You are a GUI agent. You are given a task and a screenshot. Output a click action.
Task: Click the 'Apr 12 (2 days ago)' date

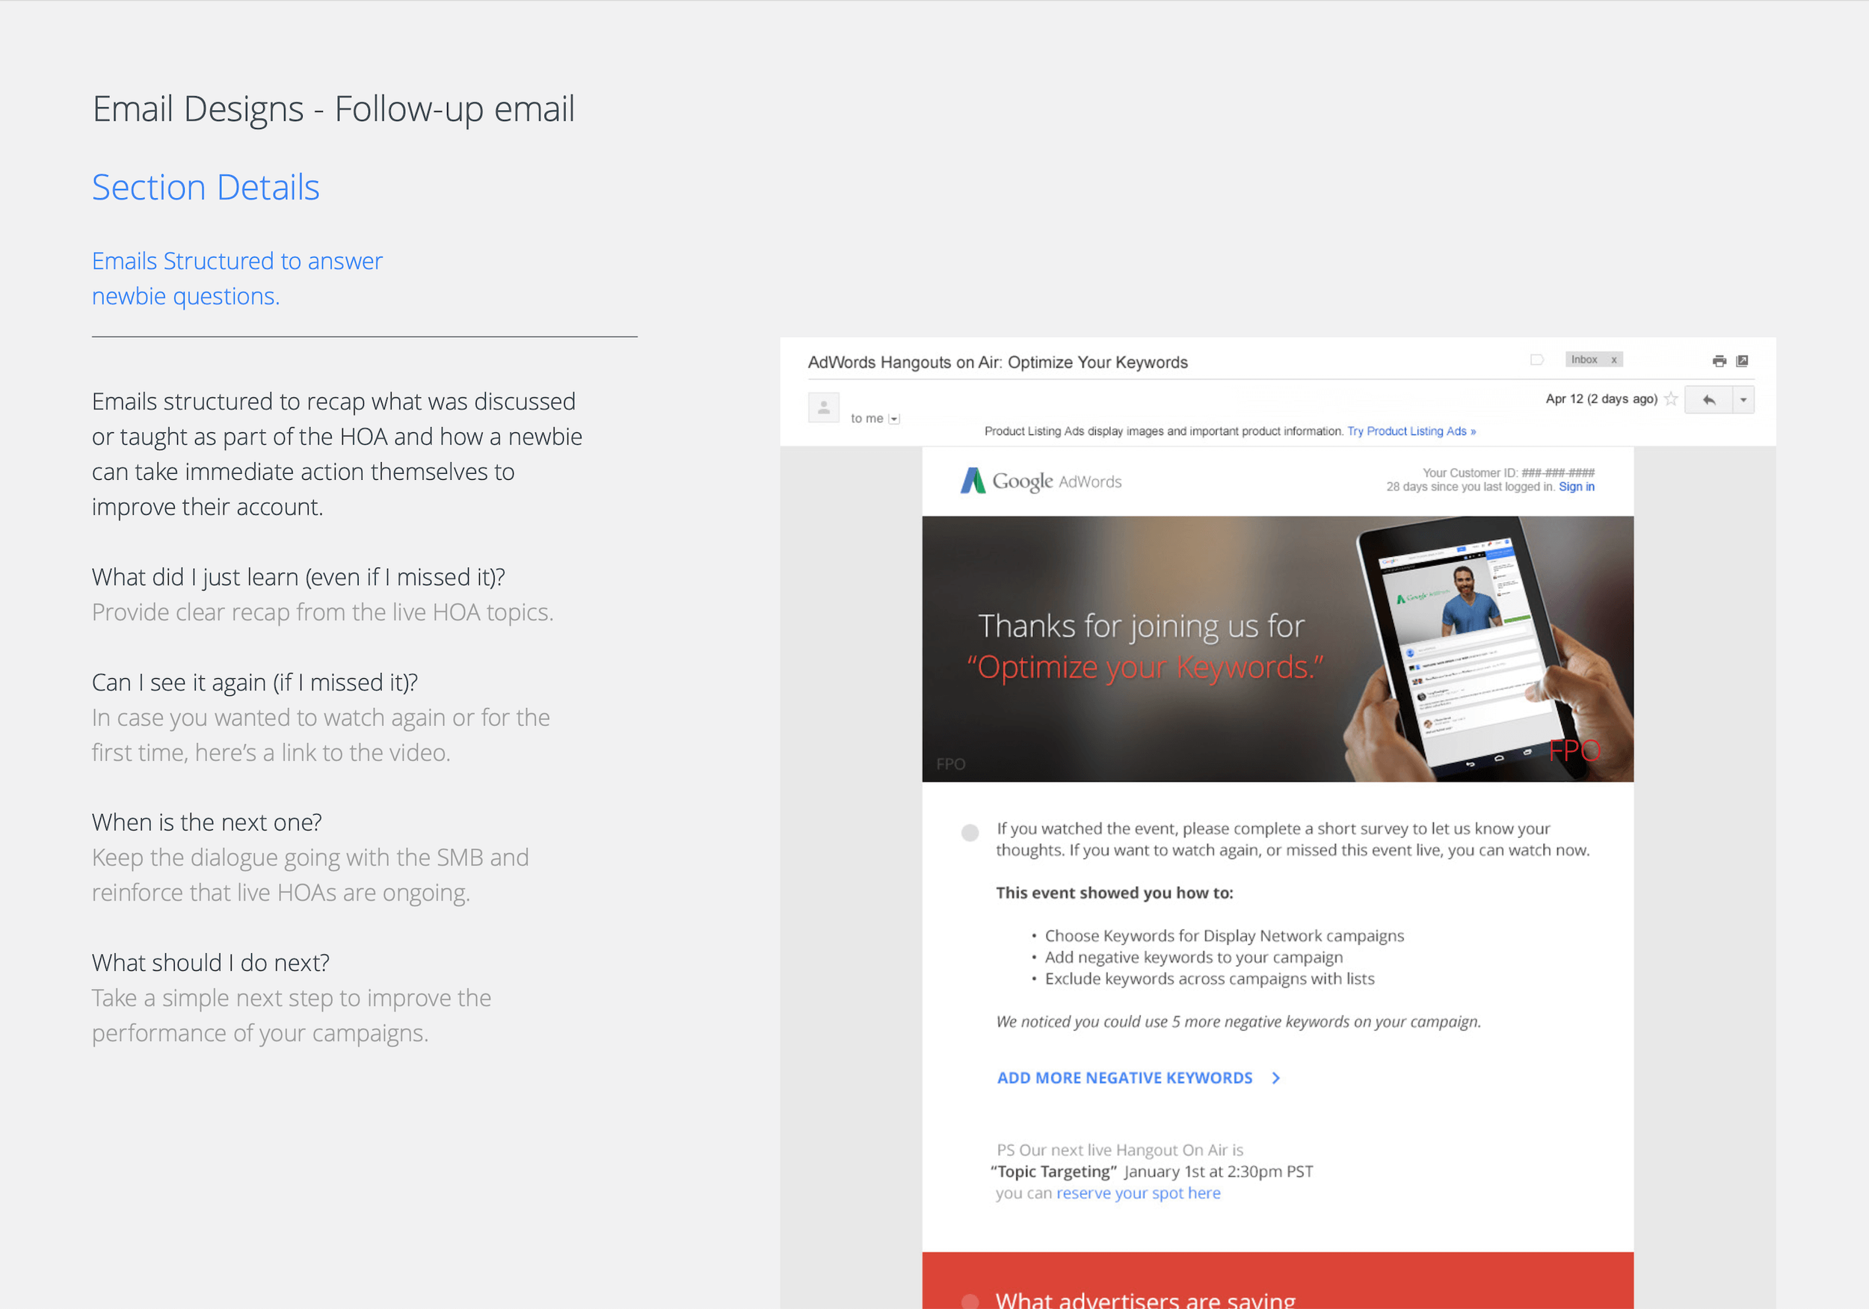click(1601, 399)
